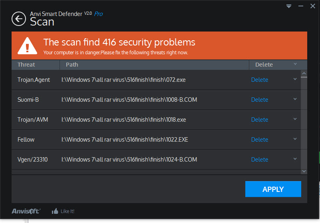Open action dropdown for Trojan.Agent row

click(x=295, y=79)
